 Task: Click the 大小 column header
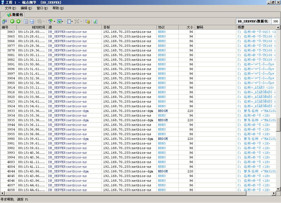(187, 27)
